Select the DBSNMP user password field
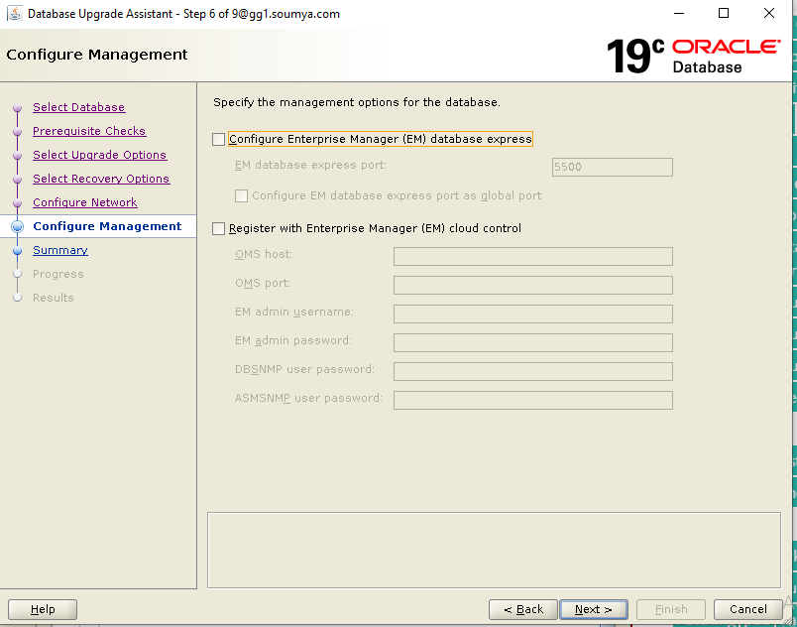Image resolution: width=797 pixels, height=627 pixels. (532, 371)
